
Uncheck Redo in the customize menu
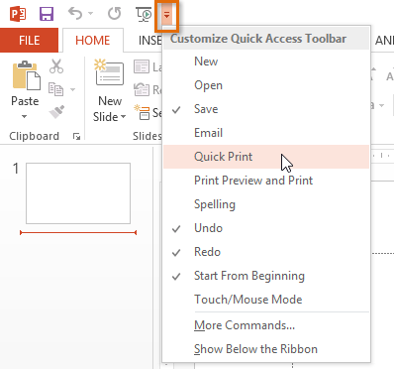266,252
